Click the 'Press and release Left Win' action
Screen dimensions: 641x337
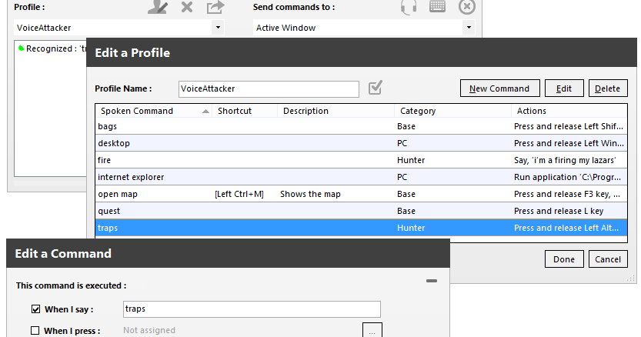click(x=569, y=143)
